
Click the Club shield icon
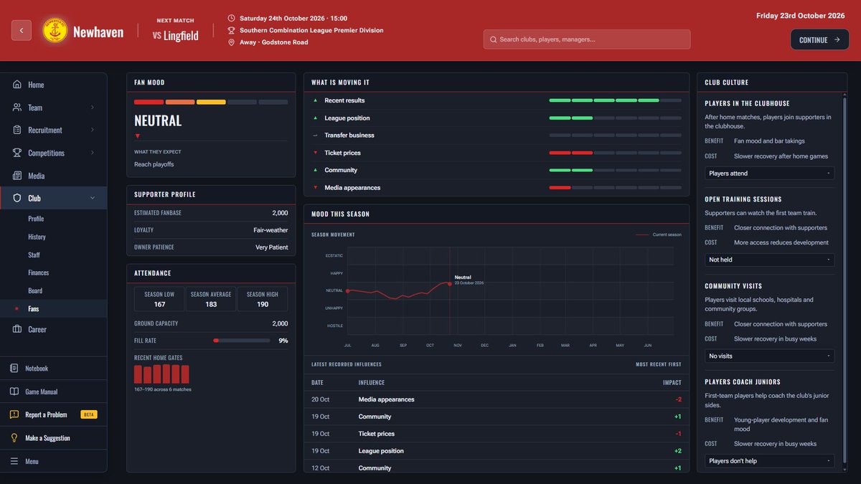17,199
